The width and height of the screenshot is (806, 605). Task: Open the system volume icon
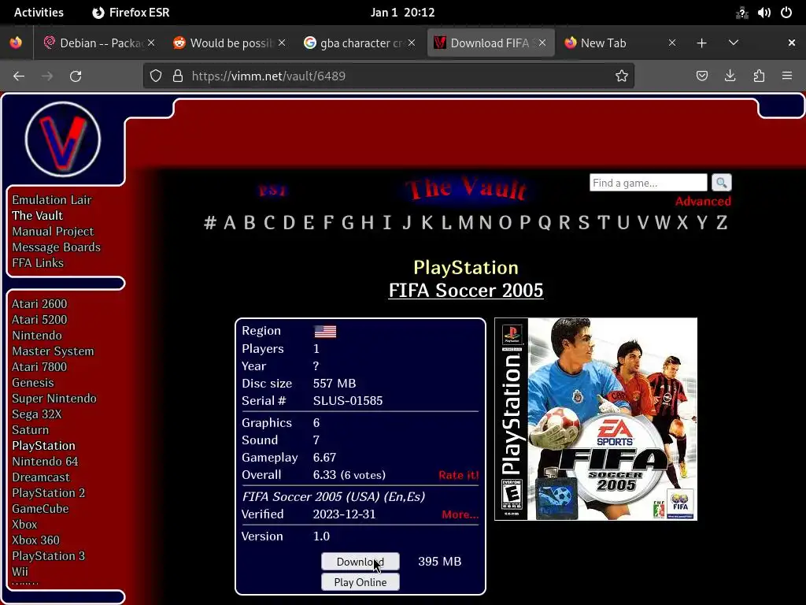[763, 13]
